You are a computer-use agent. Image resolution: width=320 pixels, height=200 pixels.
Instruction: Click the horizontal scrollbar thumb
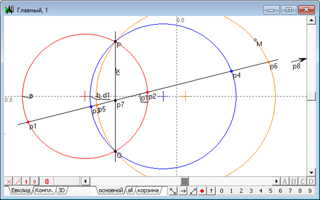(185, 181)
